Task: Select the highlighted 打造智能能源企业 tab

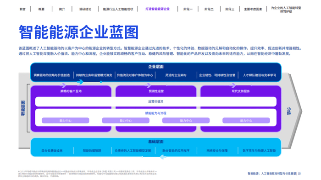Action: 157,9
